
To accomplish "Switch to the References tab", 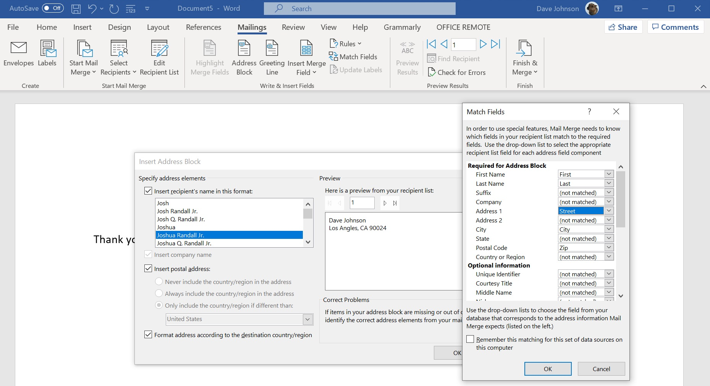I will [x=204, y=27].
